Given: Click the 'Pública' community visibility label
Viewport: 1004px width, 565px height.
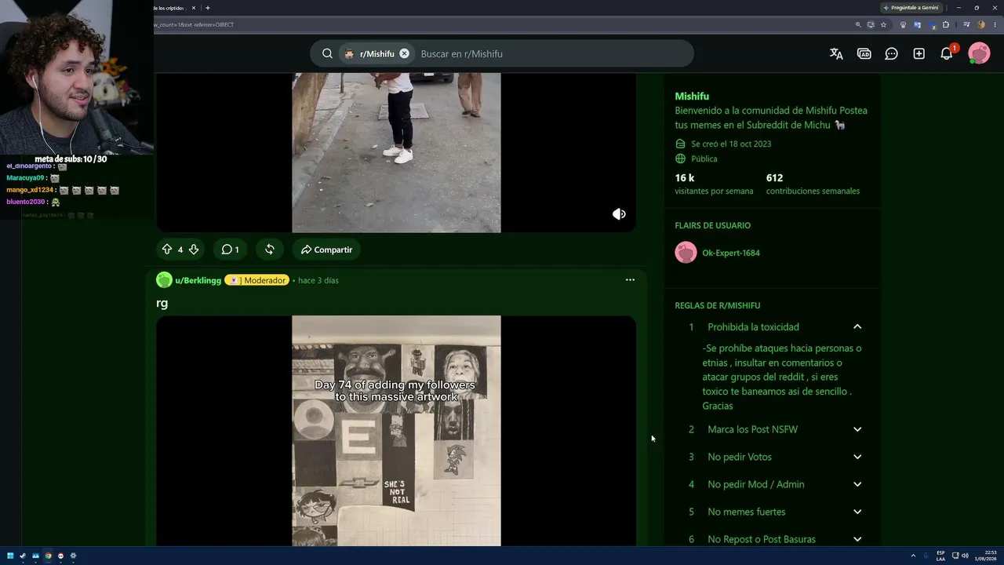Looking at the screenshot, I should pyautogui.click(x=704, y=159).
